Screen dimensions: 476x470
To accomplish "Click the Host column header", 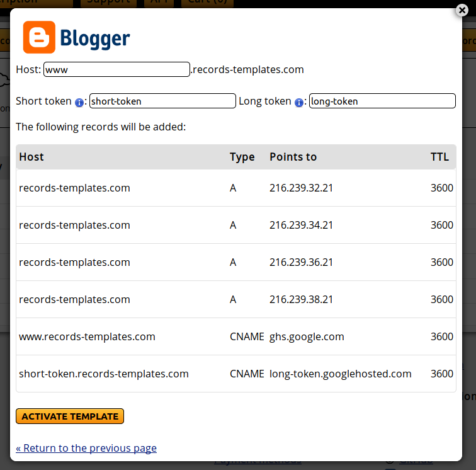I will point(31,157).
